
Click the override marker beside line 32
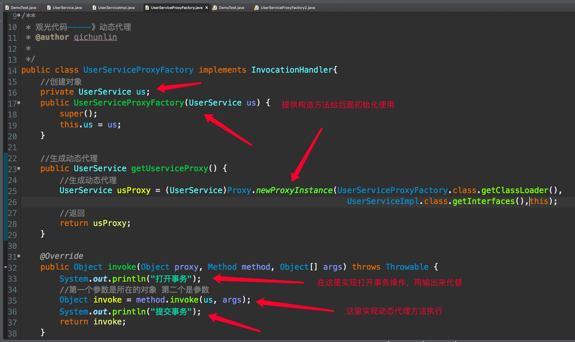click(5, 267)
